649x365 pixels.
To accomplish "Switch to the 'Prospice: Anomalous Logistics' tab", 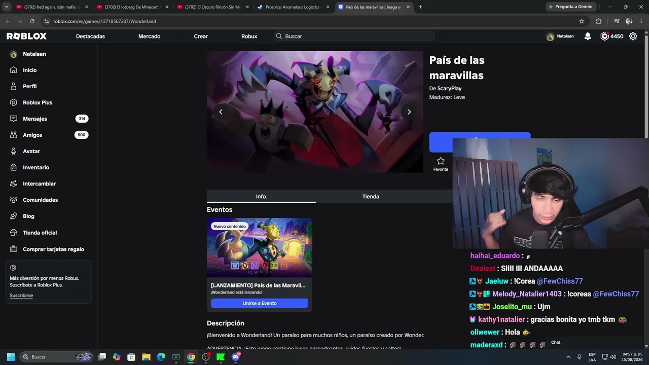I will pyautogui.click(x=293, y=7).
